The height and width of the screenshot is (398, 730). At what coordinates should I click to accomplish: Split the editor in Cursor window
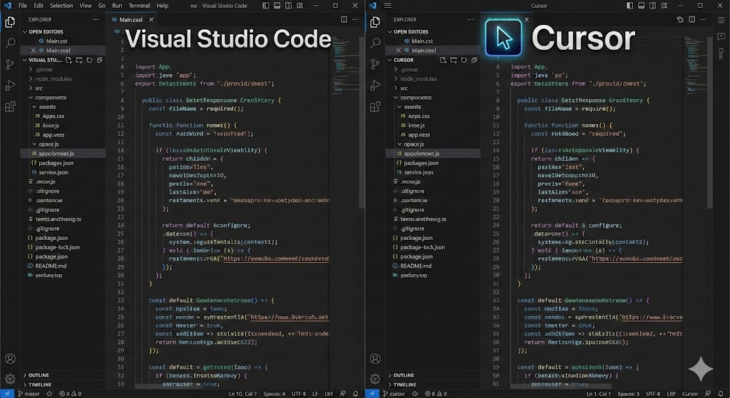click(x=692, y=19)
